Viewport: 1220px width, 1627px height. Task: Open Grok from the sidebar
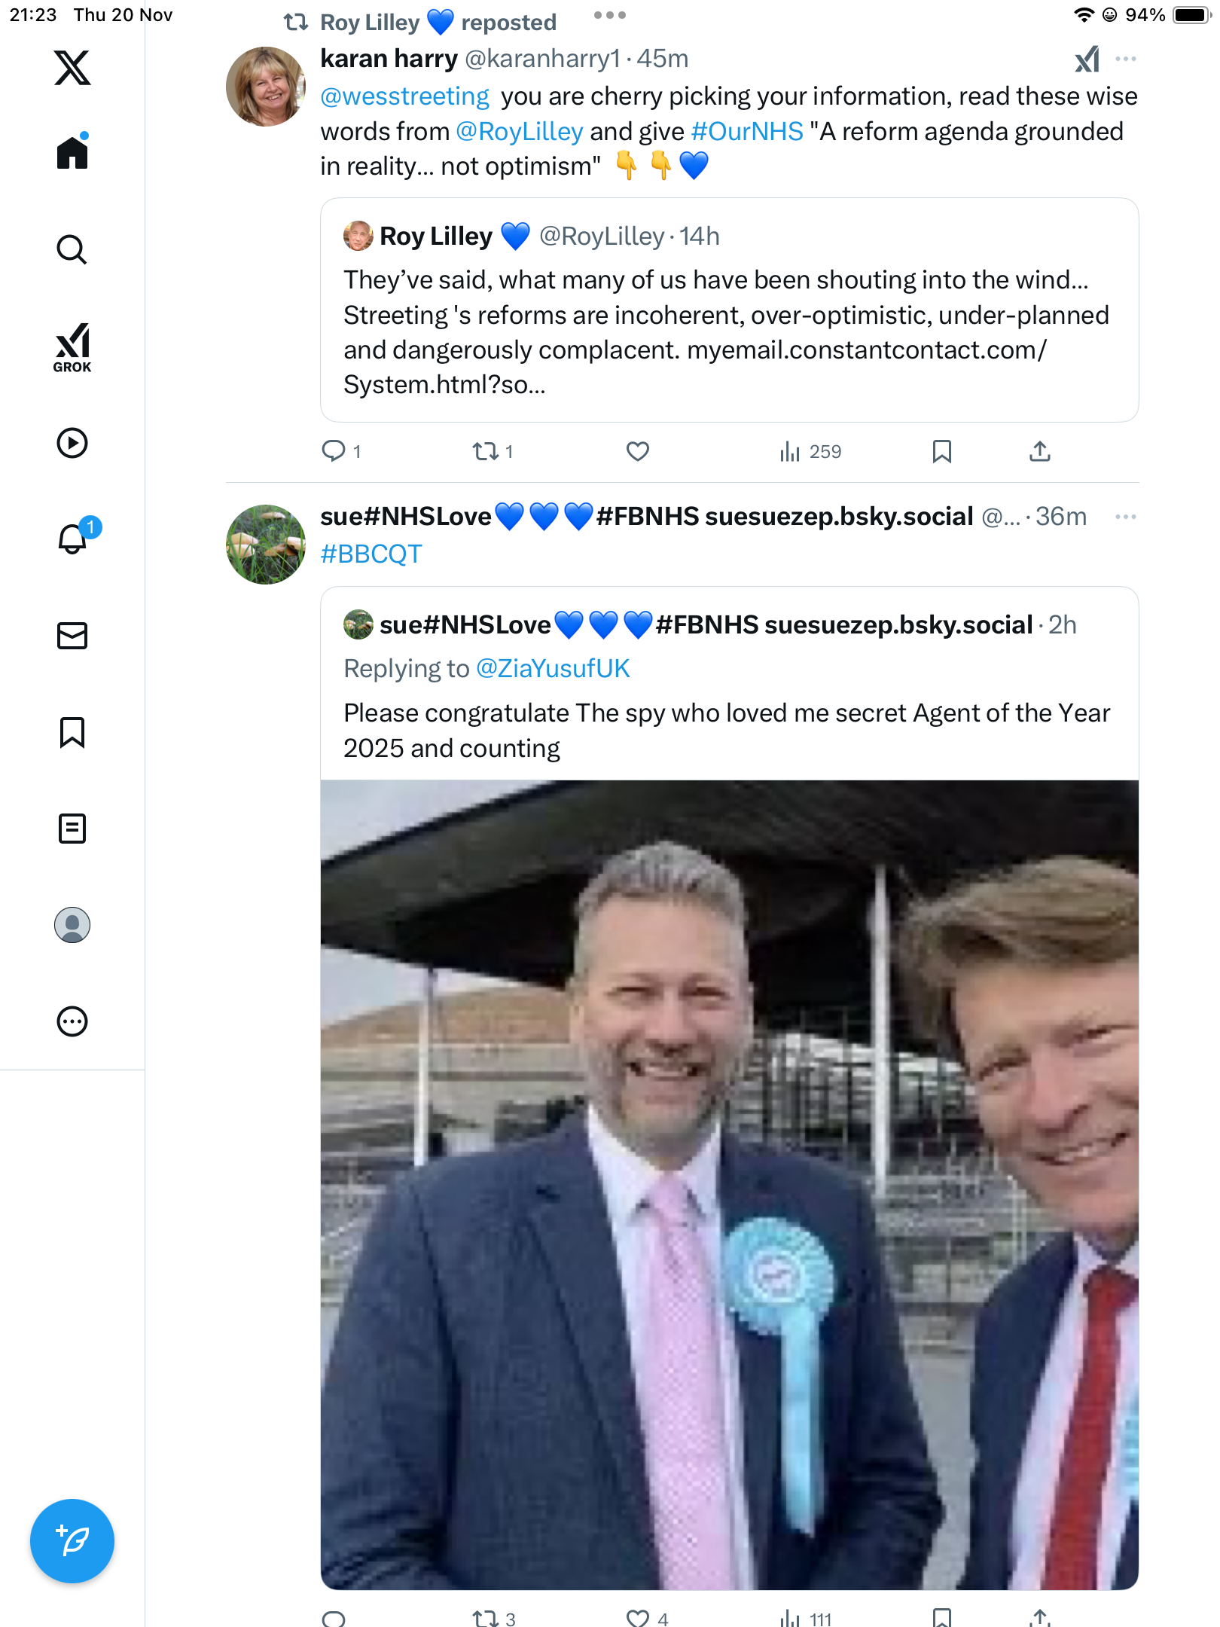(x=72, y=347)
